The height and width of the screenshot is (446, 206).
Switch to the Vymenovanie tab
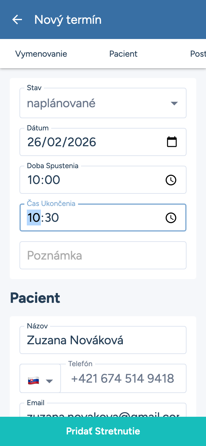41,54
